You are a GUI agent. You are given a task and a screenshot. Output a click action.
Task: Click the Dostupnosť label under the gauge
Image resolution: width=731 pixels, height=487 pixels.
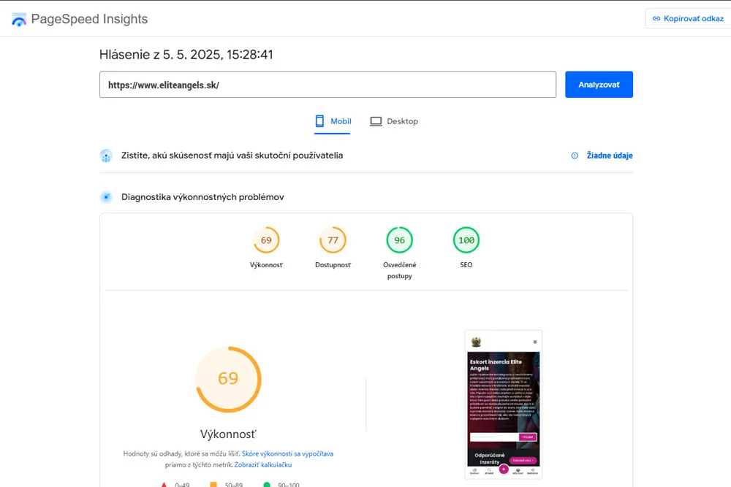333,265
